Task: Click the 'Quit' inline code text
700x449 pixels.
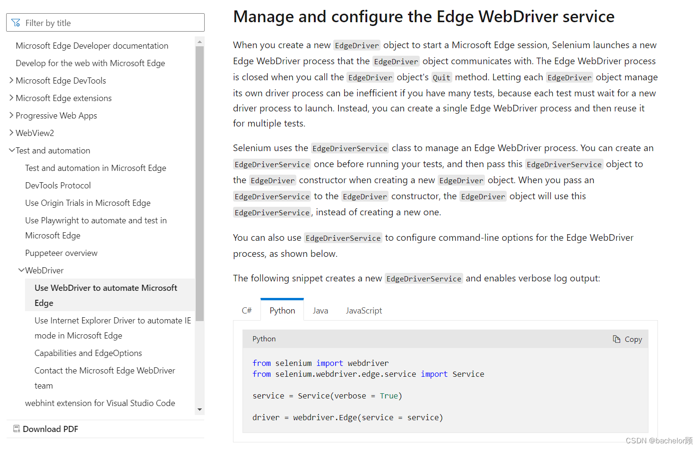Action: tap(441, 77)
